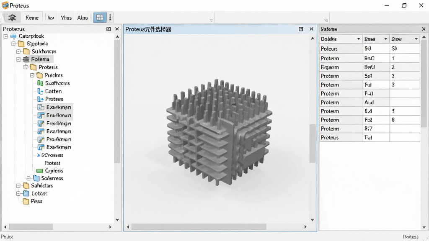The width and height of the screenshot is (429, 241).
Task: Collapse the Prulclnts folder
Action: pos(32,75)
